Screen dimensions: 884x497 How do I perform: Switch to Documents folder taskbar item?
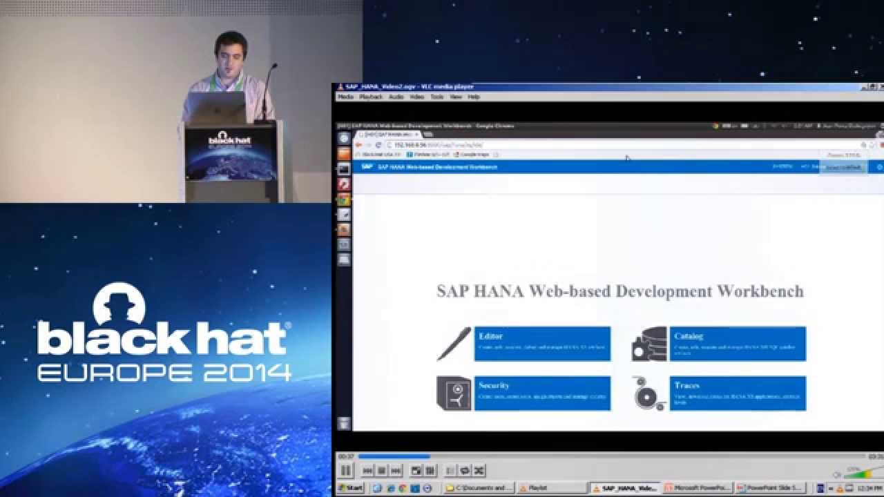point(479,488)
